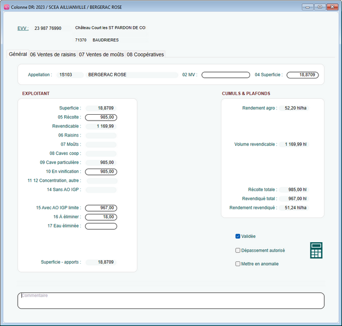Focus the 10 En vinification field
This screenshot has height=326, width=342.
tap(100, 172)
